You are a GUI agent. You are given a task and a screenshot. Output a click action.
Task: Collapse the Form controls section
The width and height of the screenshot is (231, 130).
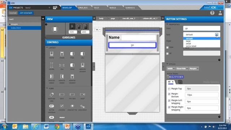(47, 88)
